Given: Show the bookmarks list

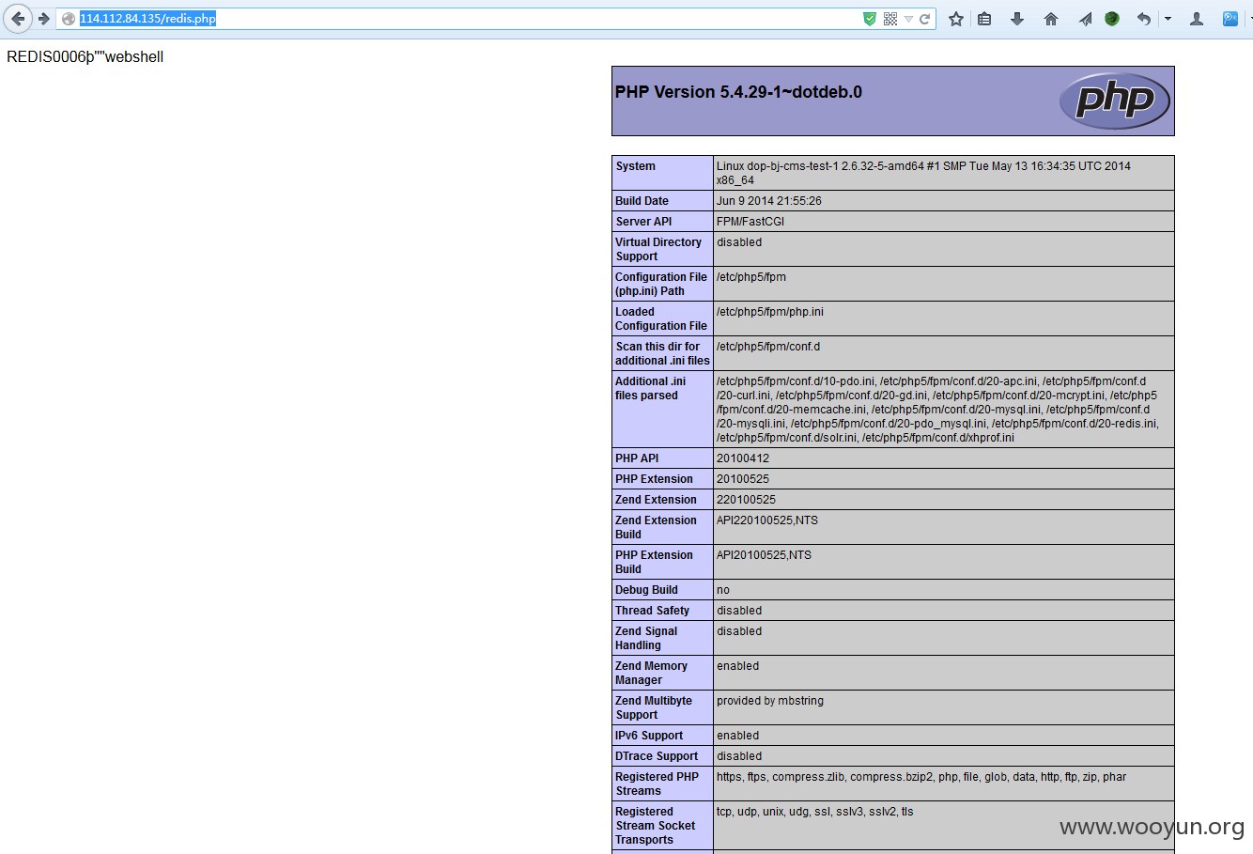Looking at the screenshot, I should pos(984,19).
